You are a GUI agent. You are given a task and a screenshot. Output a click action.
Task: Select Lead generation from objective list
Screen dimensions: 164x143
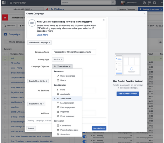coord(67,103)
